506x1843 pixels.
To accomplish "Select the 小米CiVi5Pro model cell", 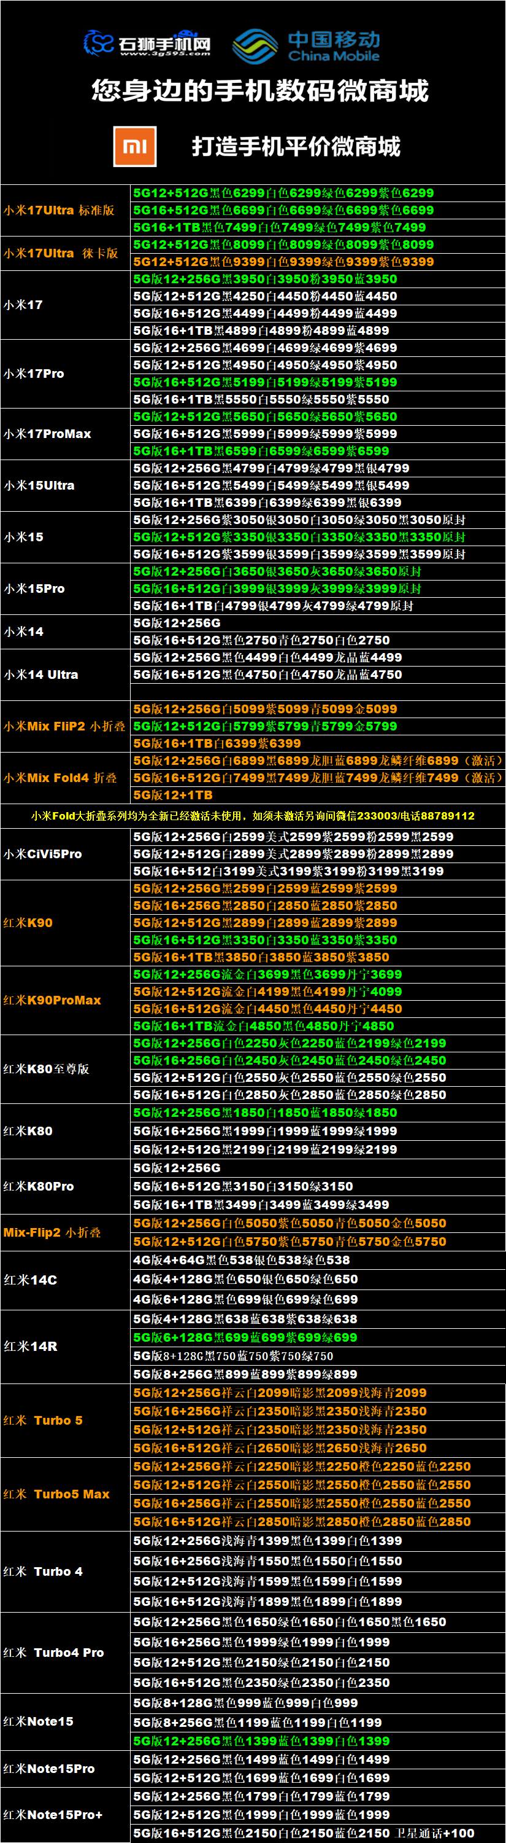I will tap(43, 855).
